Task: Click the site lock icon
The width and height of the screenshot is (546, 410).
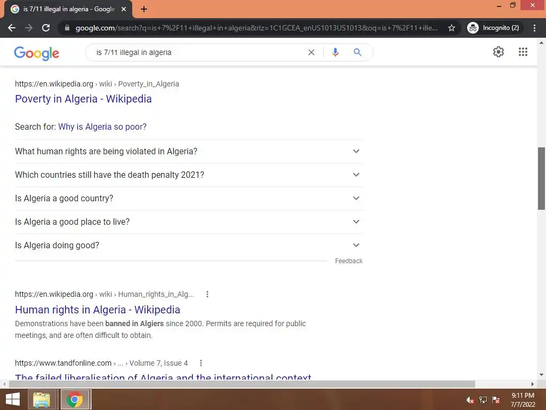Action: [x=67, y=28]
